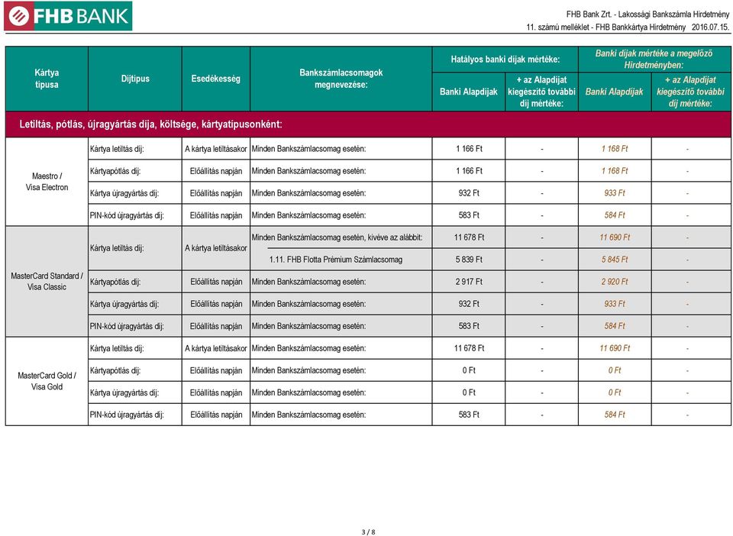Select "932 Ft" in the MasterCard Standard group

pyautogui.click(x=468, y=304)
